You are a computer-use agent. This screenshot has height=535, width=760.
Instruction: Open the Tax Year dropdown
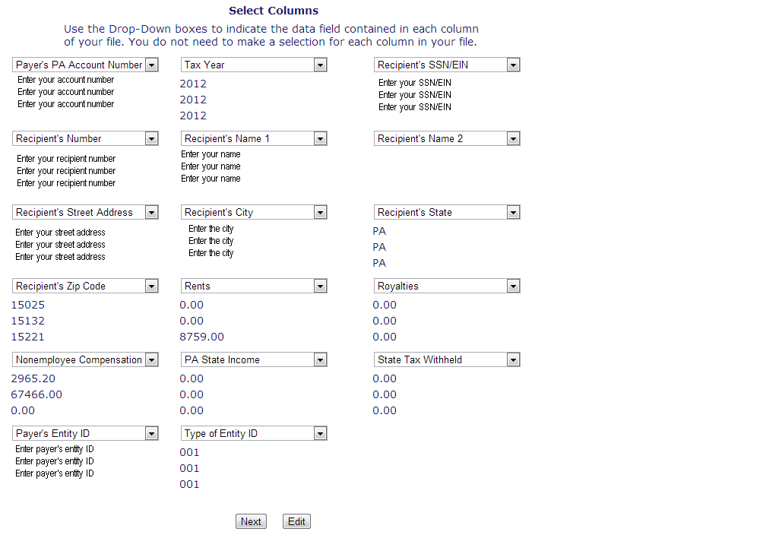click(x=320, y=65)
